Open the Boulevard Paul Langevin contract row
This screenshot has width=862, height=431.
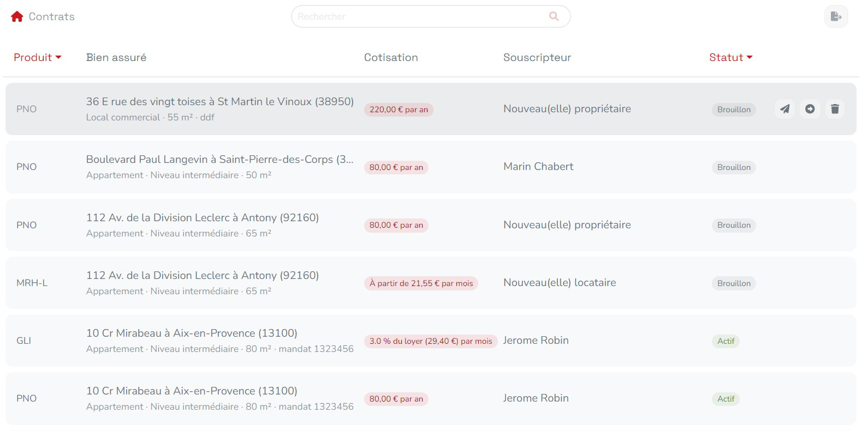pos(219,160)
